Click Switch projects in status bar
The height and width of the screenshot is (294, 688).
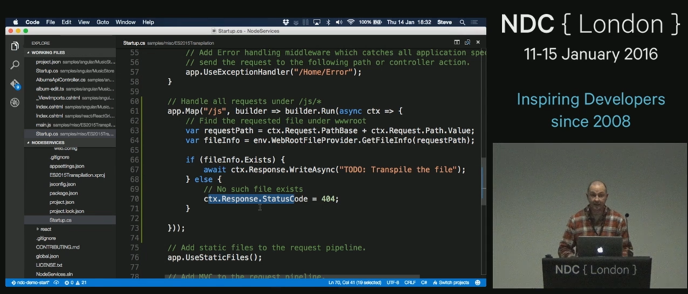click(451, 283)
